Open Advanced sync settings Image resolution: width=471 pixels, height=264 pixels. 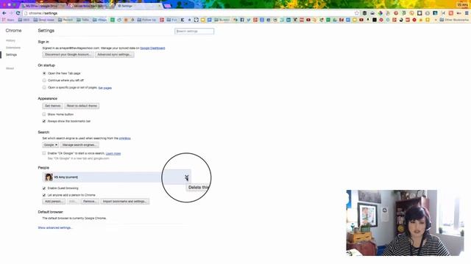[x=115, y=54]
